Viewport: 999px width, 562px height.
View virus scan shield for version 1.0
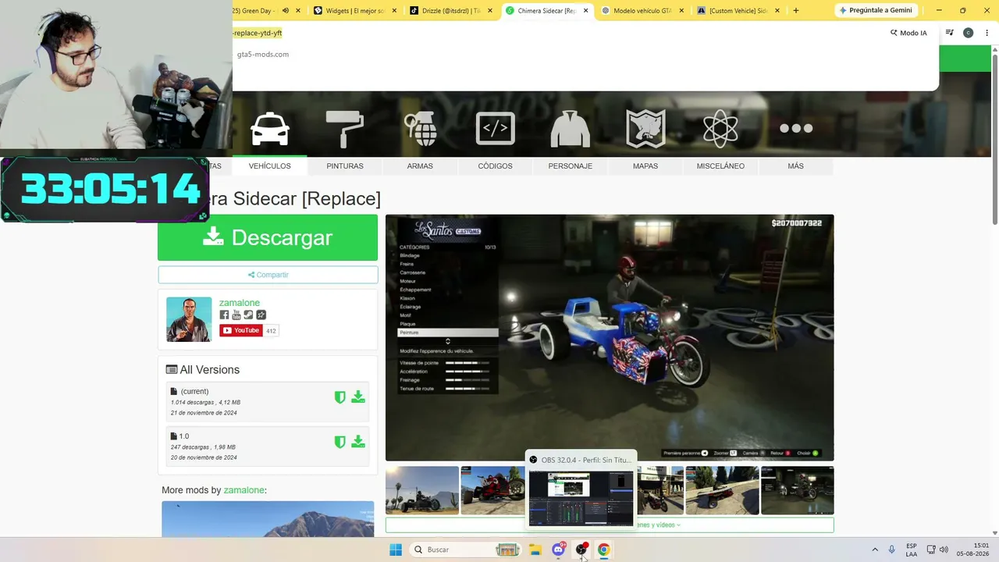click(x=340, y=443)
